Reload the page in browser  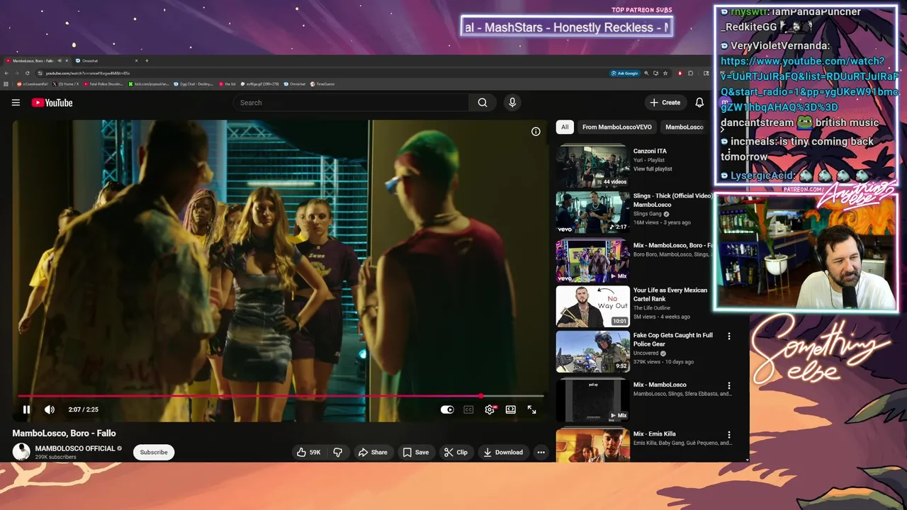[28, 73]
